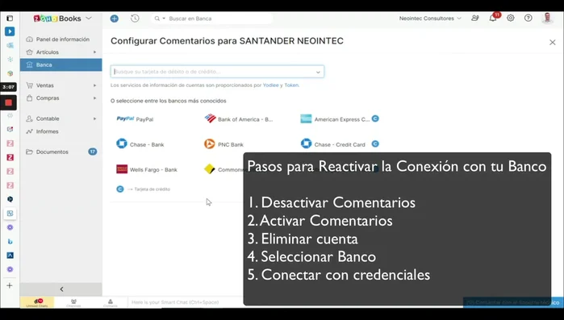Viewport: 564px width, 320px height.
Task: Open the user profile avatar
Action: 547,18
